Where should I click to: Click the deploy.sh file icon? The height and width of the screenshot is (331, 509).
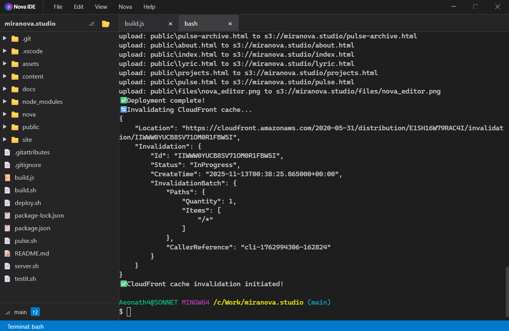[7, 203]
